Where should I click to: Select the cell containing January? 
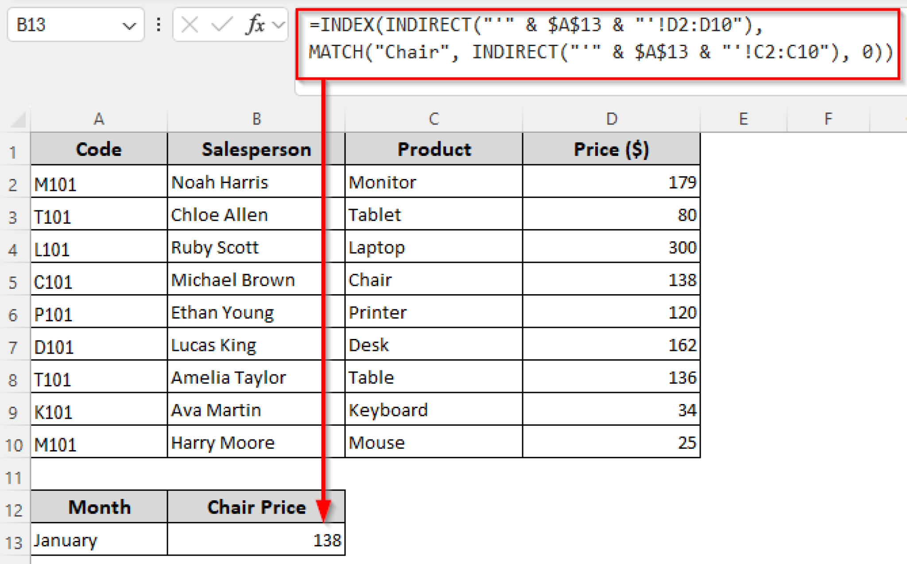98,540
